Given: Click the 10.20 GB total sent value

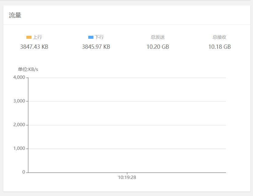Looking at the screenshot, I should [x=158, y=47].
